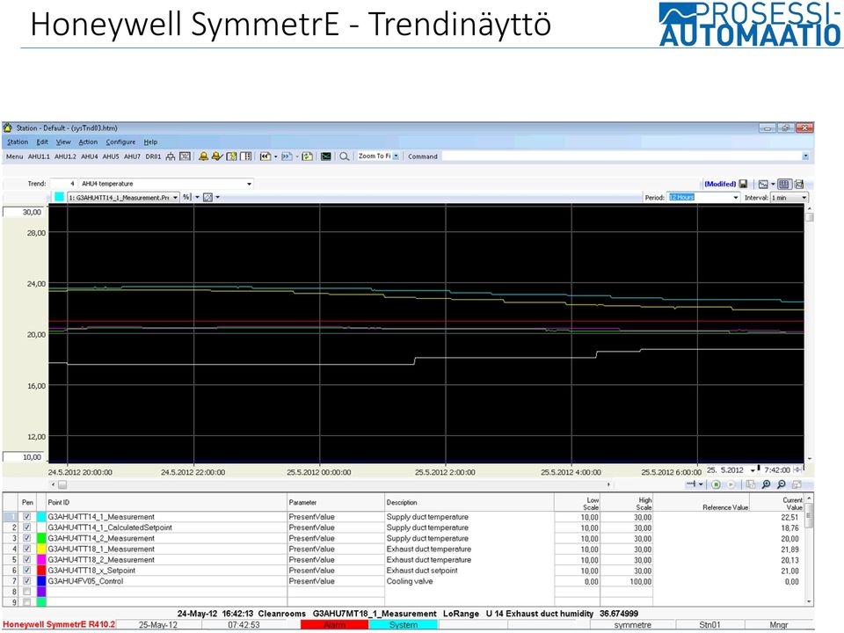Toggle the legend view columns icon
The height and width of the screenshot is (633, 844).
click(784, 184)
